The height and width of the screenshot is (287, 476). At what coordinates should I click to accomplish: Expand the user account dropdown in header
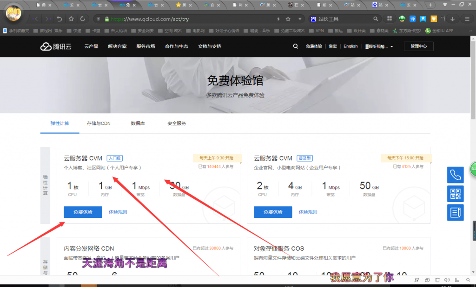click(379, 46)
